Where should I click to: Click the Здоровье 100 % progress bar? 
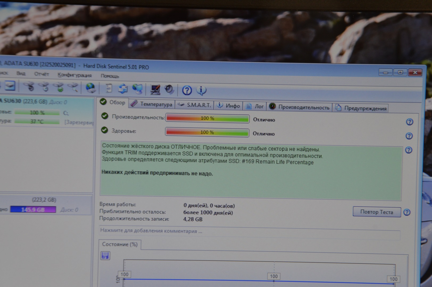[207, 132]
